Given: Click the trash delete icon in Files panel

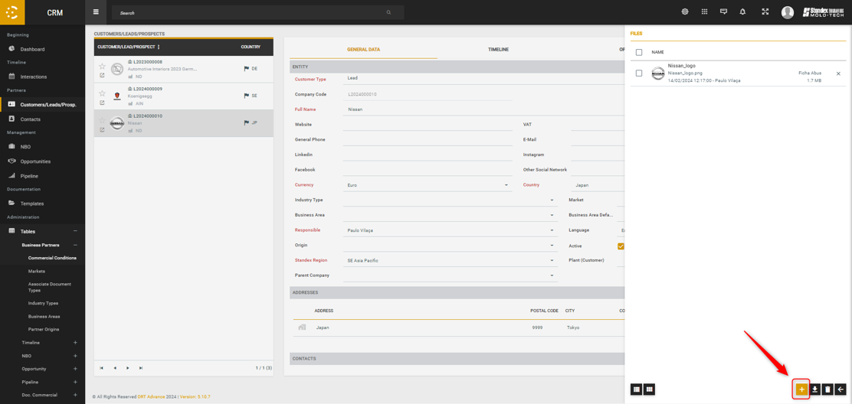Looking at the screenshot, I should pos(827,389).
